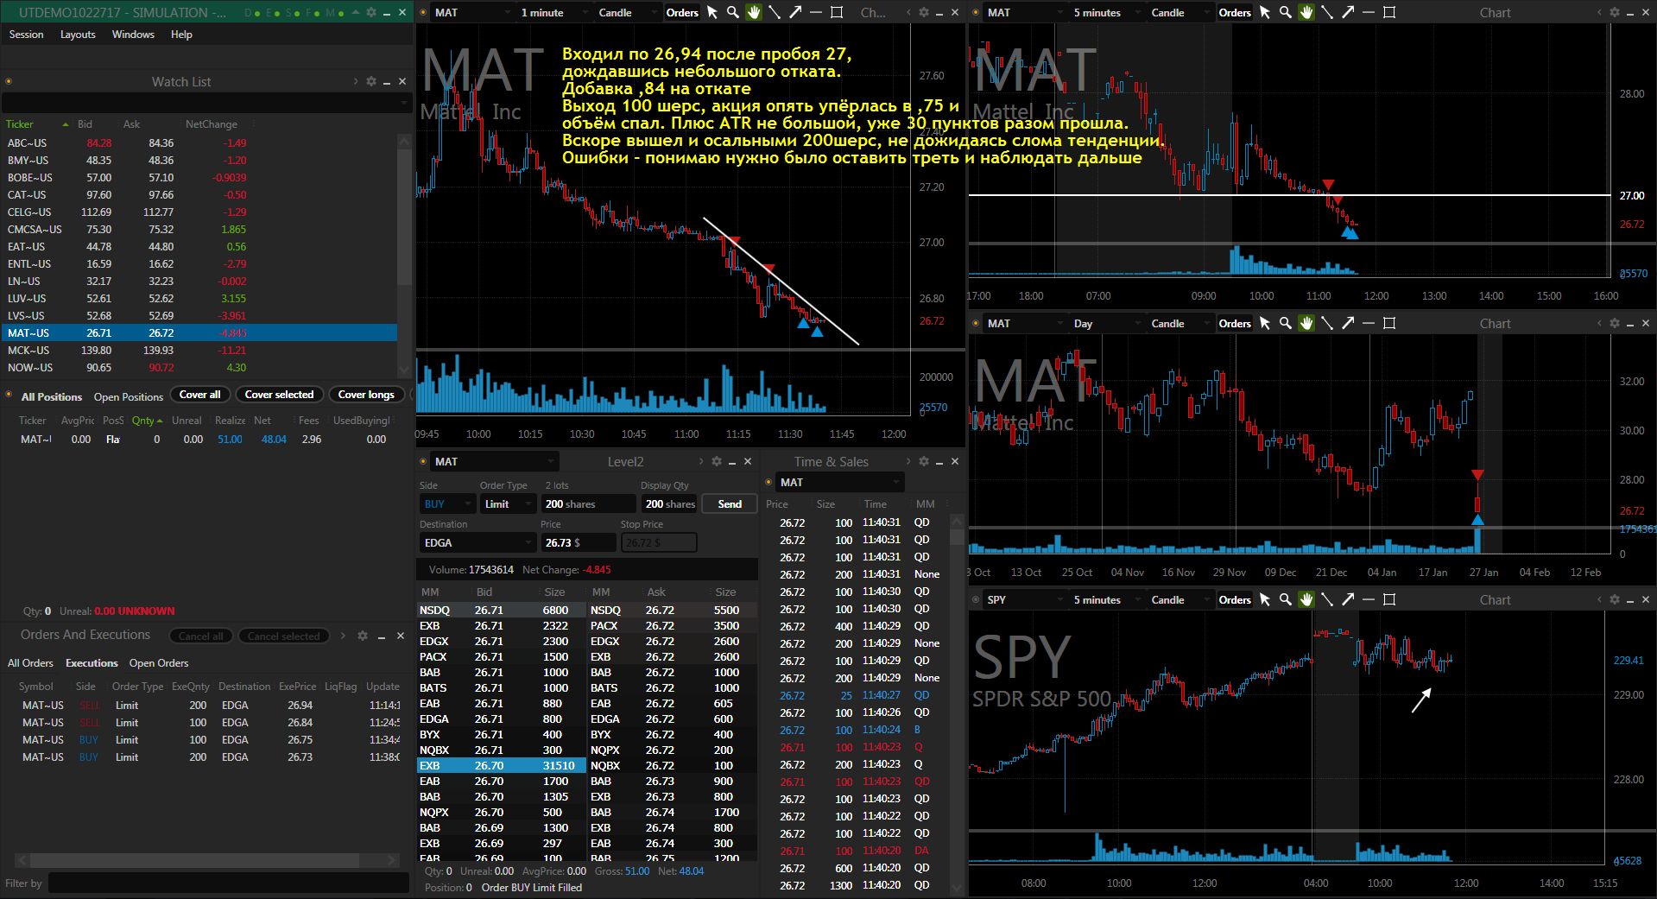Open Watch List settings gear
The height and width of the screenshot is (899, 1657).
point(371,81)
